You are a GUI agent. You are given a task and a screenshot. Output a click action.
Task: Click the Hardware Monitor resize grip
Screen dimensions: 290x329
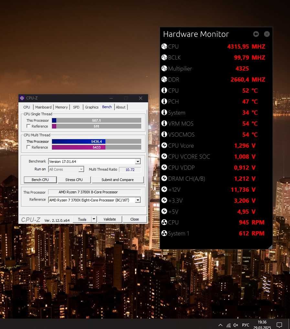(x=271, y=247)
